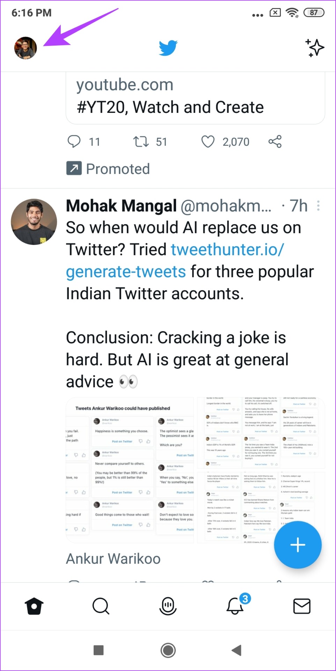The height and width of the screenshot is (671, 336).
Task: Open Mohak Mangal tweet options menu
Action: click(318, 205)
